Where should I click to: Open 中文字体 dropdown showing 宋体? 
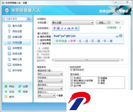[50, 81]
